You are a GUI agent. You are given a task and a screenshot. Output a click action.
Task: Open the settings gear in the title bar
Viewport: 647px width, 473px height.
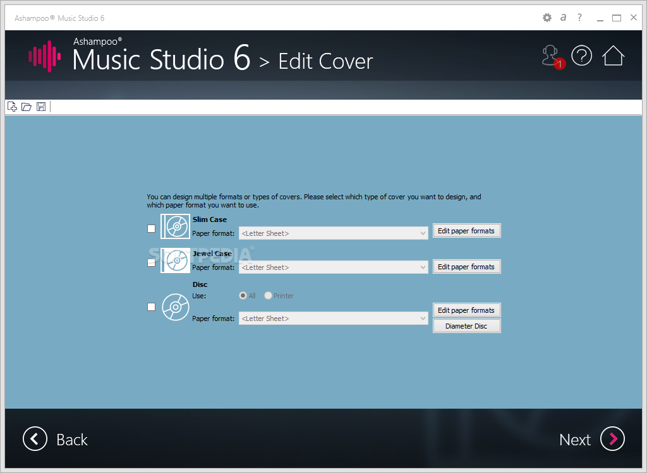547,18
